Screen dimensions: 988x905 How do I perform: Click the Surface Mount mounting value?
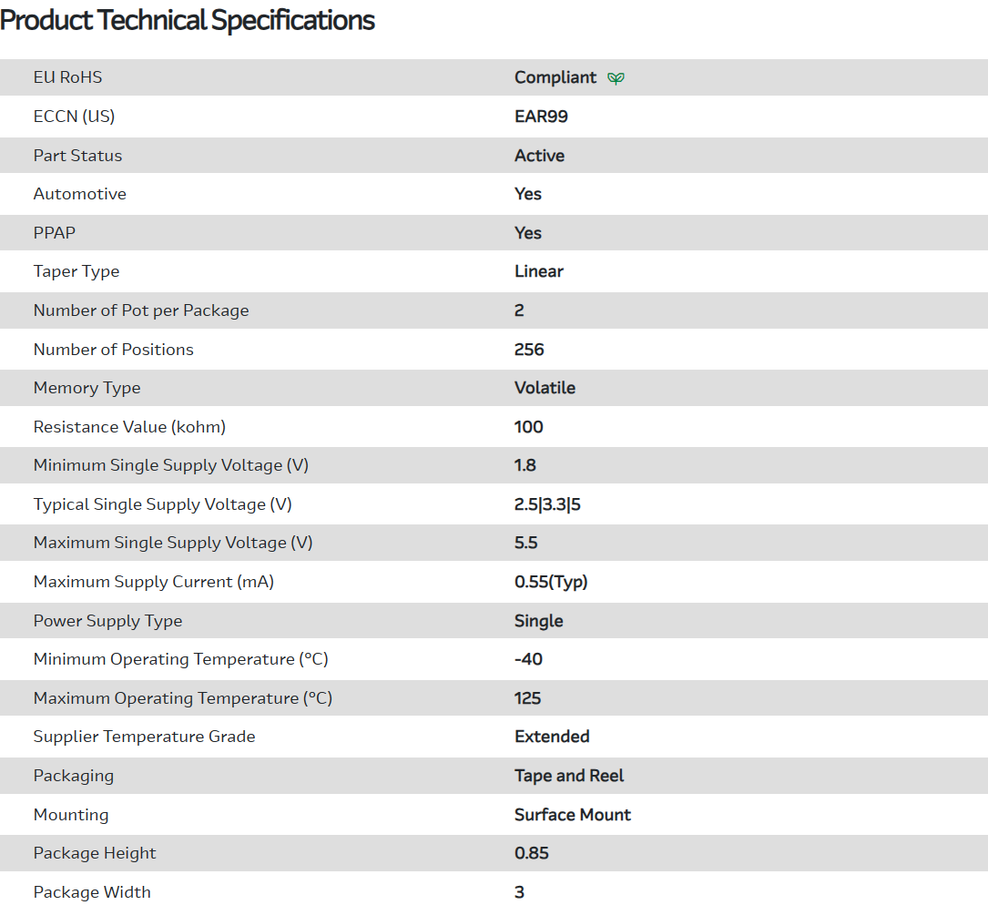click(573, 815)
